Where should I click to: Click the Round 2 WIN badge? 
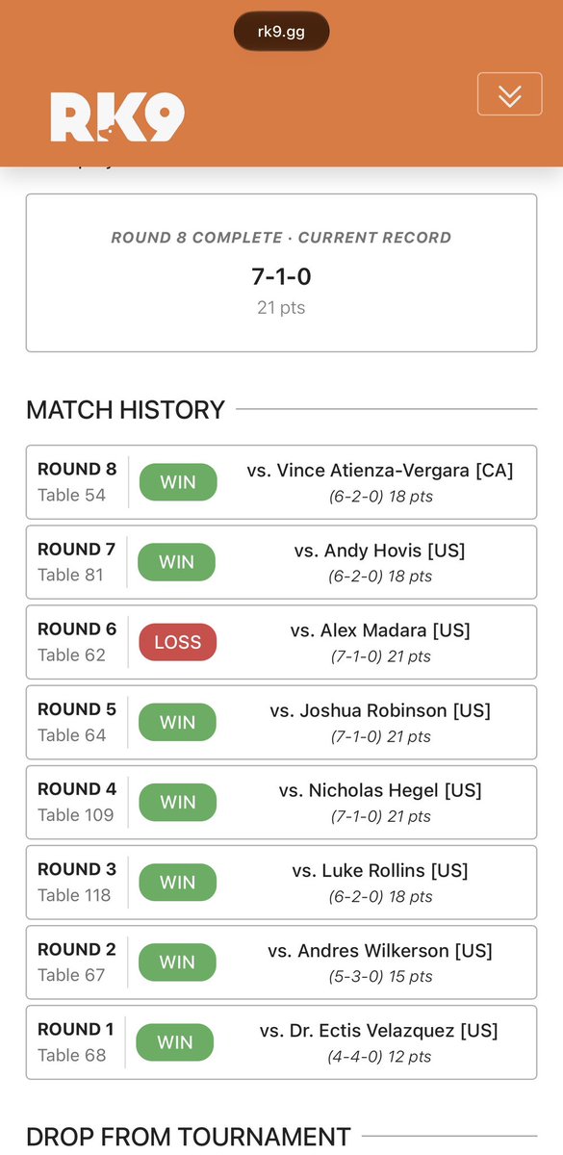tap(177, 962)
